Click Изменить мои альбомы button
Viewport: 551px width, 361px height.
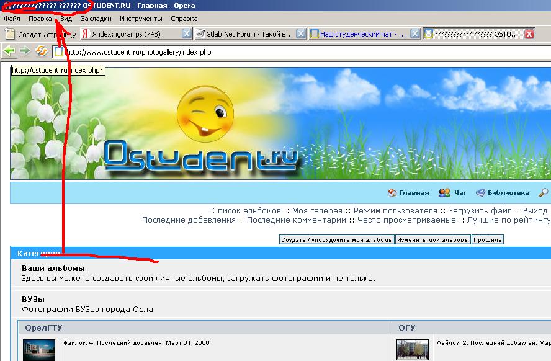[x=433, y=239]
